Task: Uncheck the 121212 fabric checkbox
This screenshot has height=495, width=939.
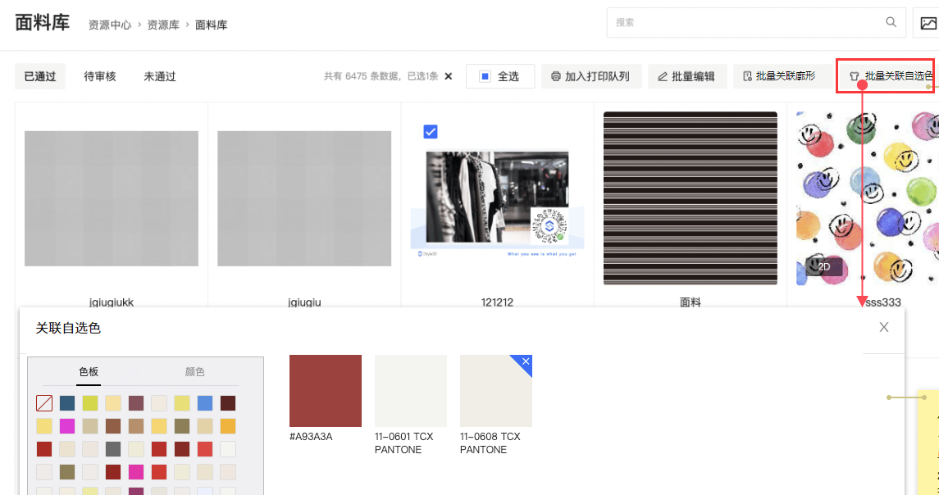Action: pyautogui.click(x=431, y=131)
